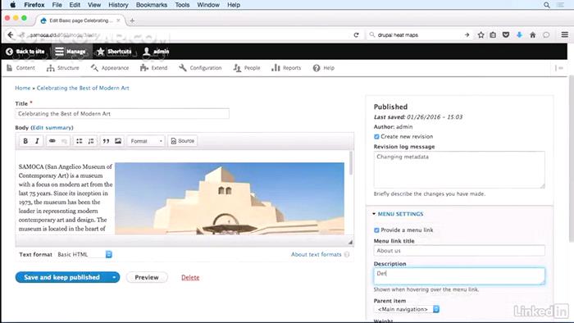Toggle the toolbar orientation icon
The width and height of the screenshot is (574, 323).
tap(559, 68)
